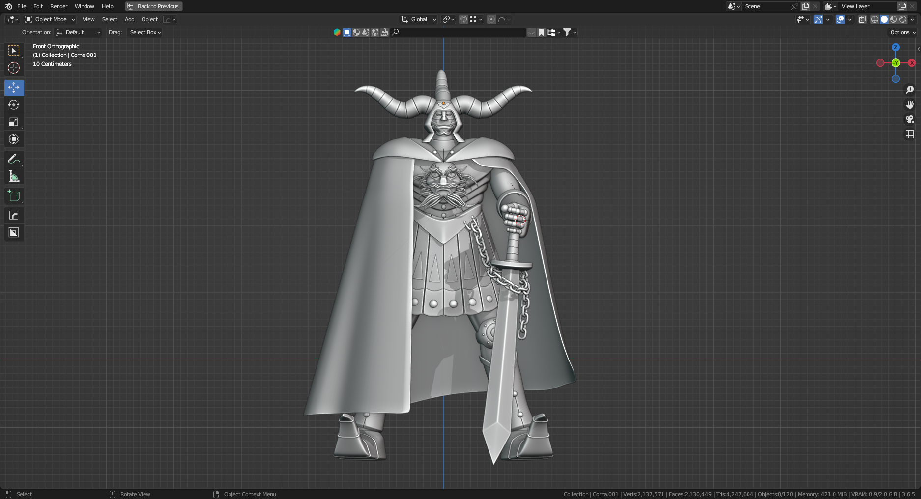This screenshot has width=921, height=499.
Task: Open the pivot point dropdown
Action: point(448,19)
